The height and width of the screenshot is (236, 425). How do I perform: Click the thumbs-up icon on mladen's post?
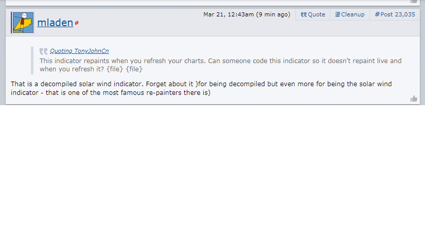[x=414, y=99]
